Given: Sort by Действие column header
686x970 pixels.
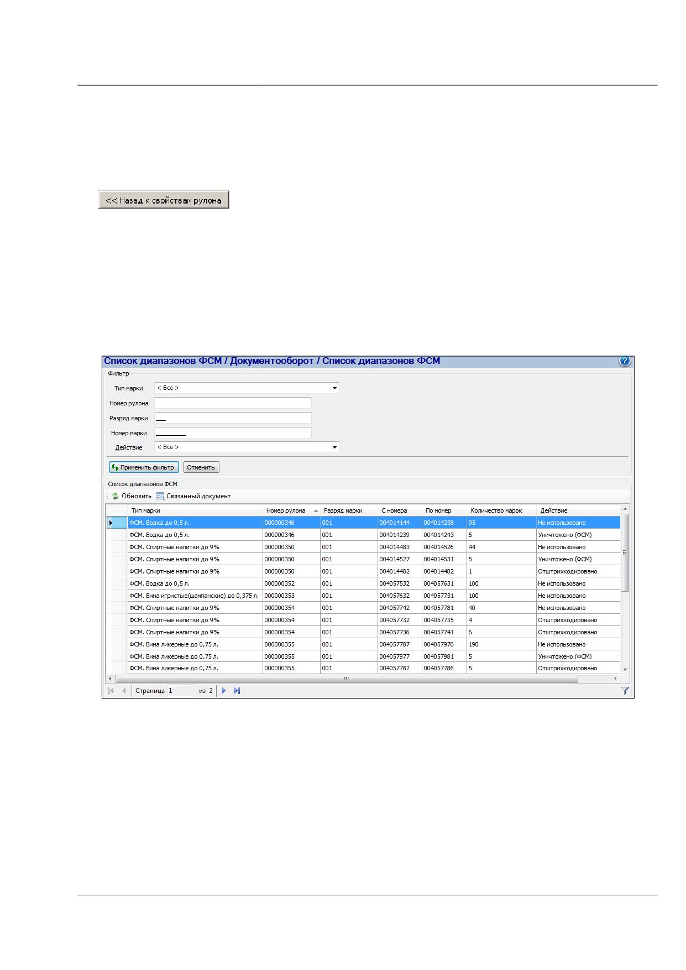Looking at the screenshot, I should (578, 510).
